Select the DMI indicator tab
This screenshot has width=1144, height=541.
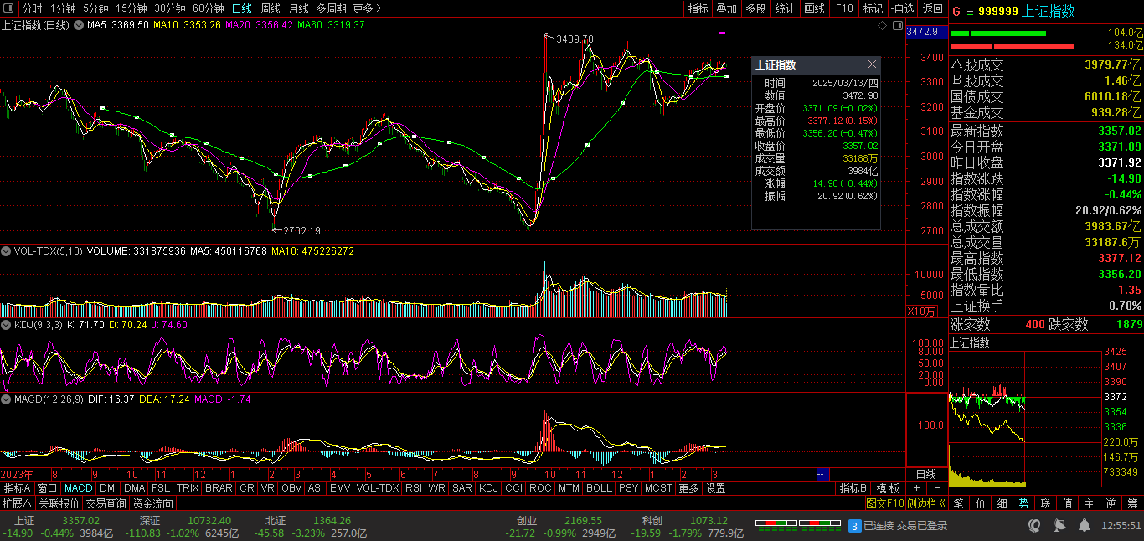click(x=108, y=488)
